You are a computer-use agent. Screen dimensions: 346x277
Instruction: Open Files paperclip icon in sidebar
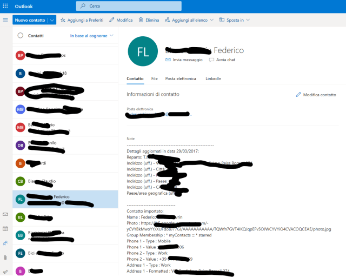5,258
